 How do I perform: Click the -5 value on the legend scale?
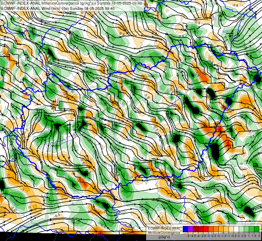click(188, 236)
